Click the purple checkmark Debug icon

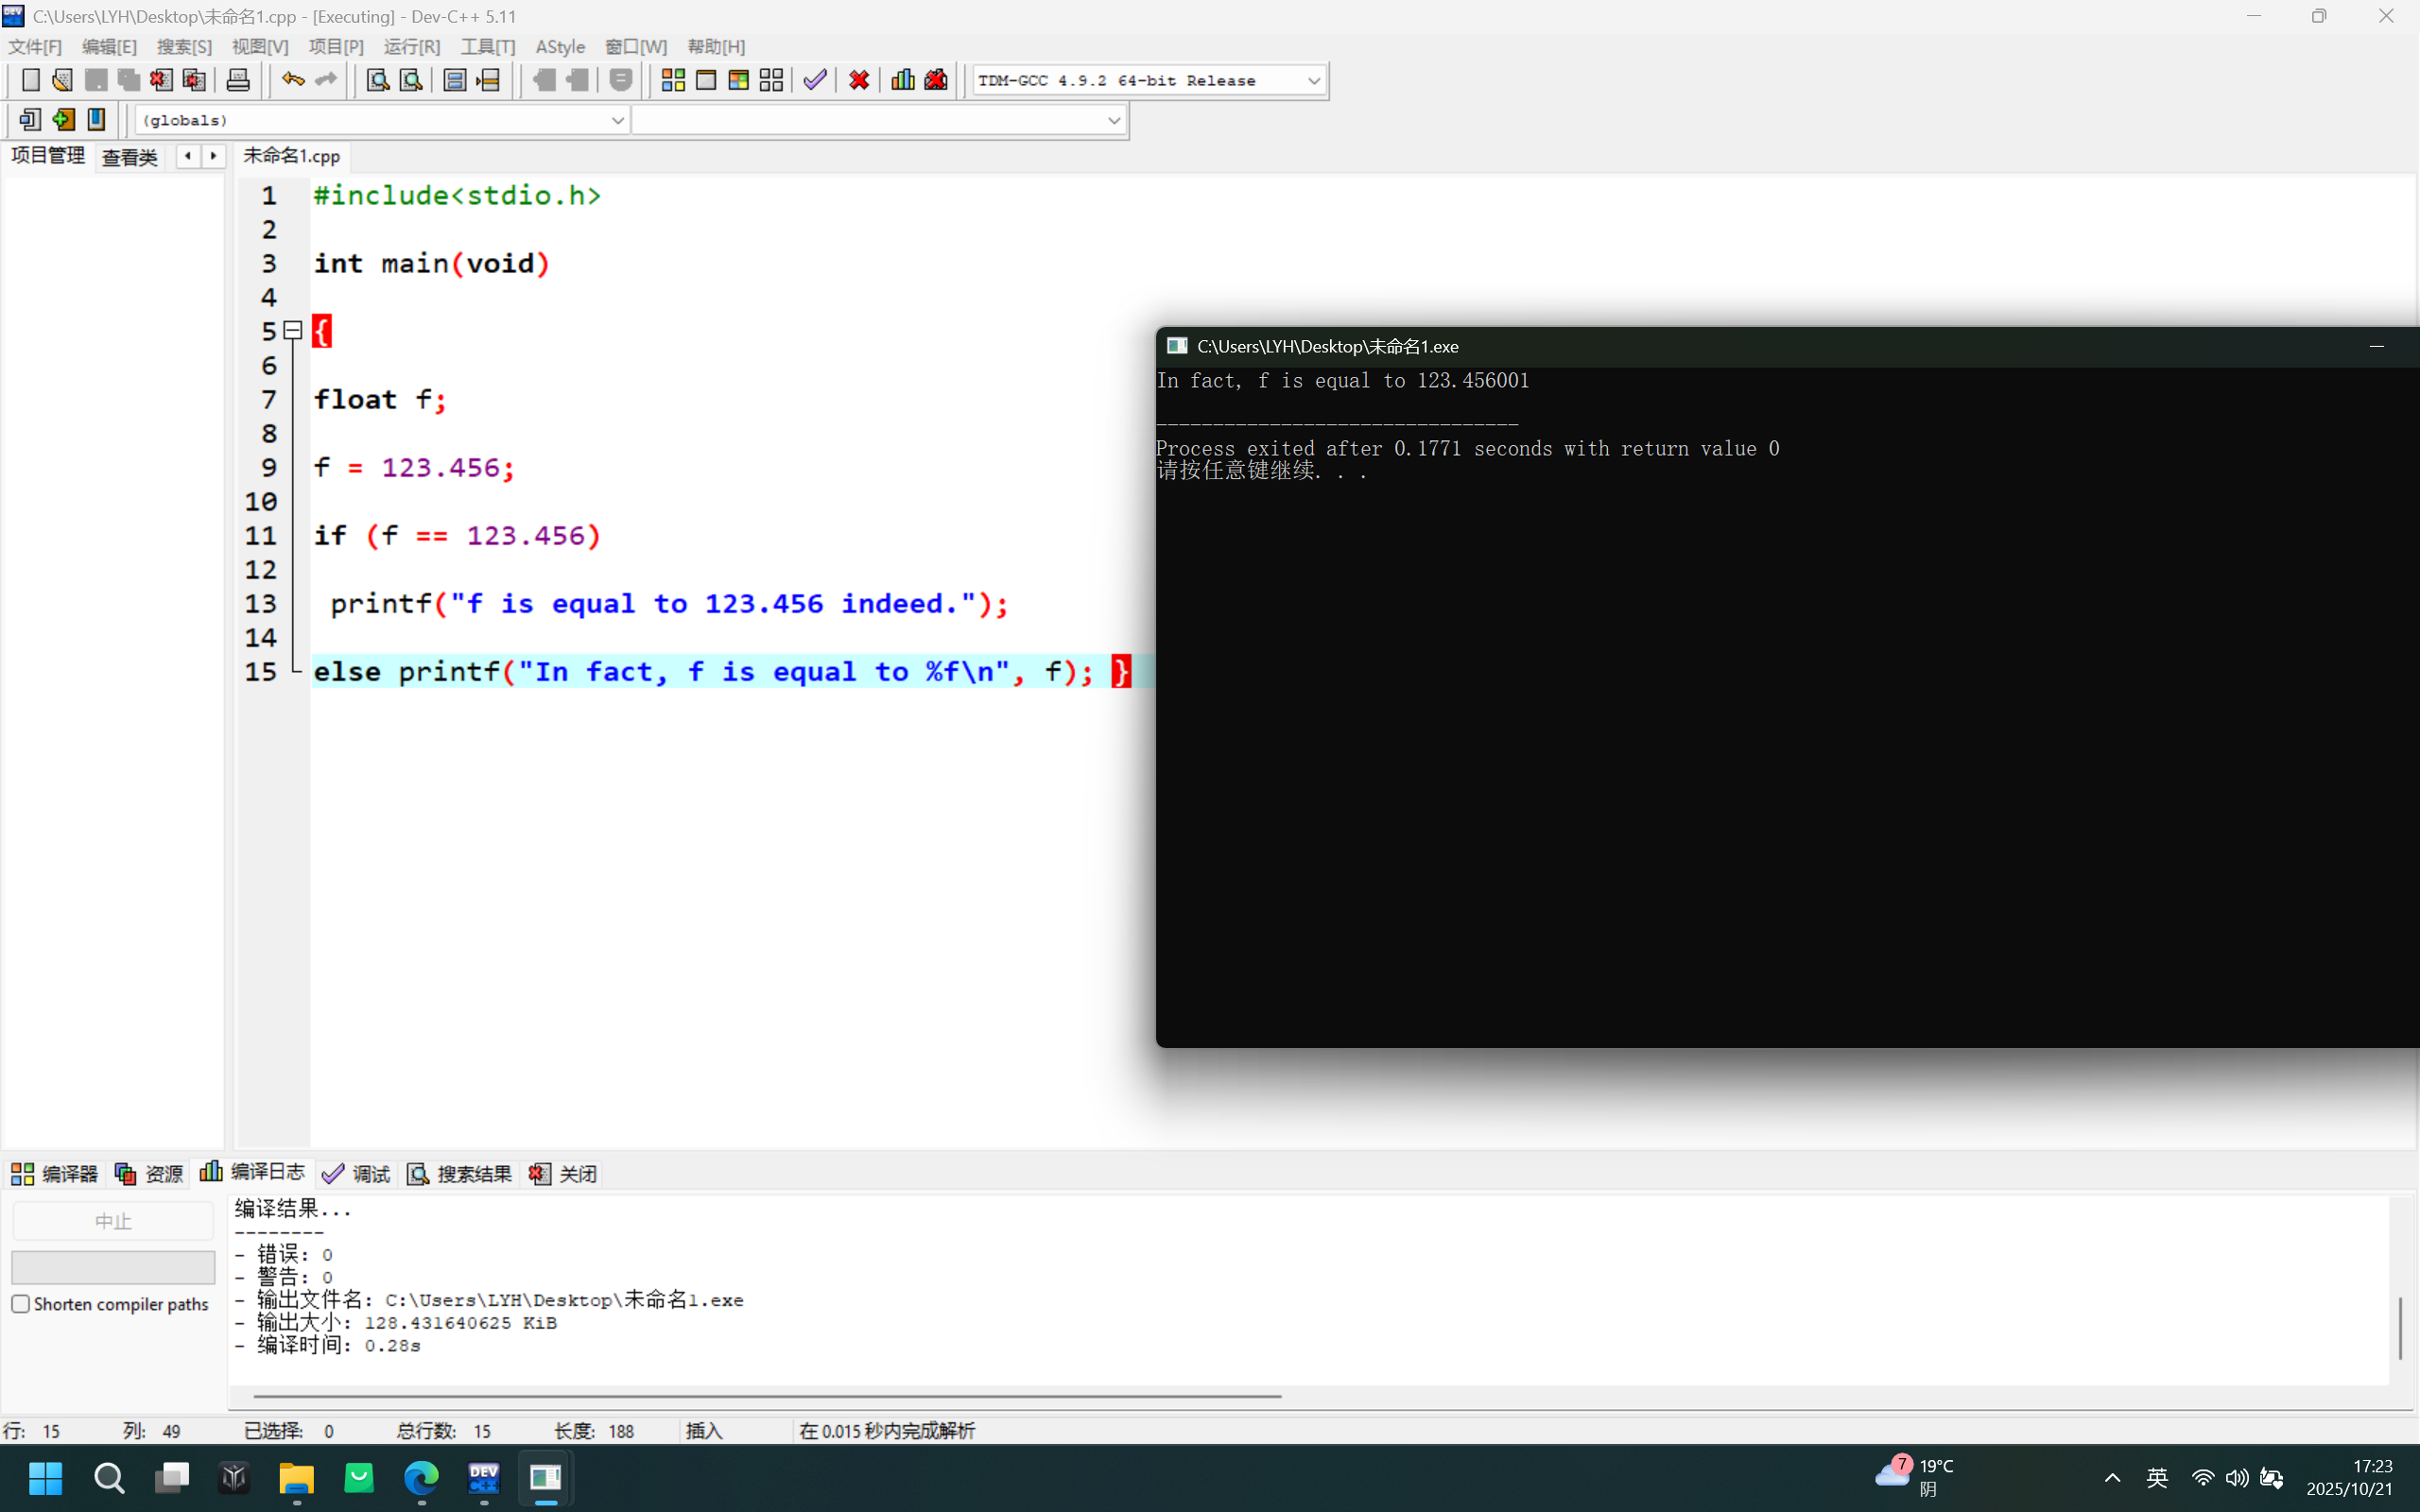(x=815, y=80)
